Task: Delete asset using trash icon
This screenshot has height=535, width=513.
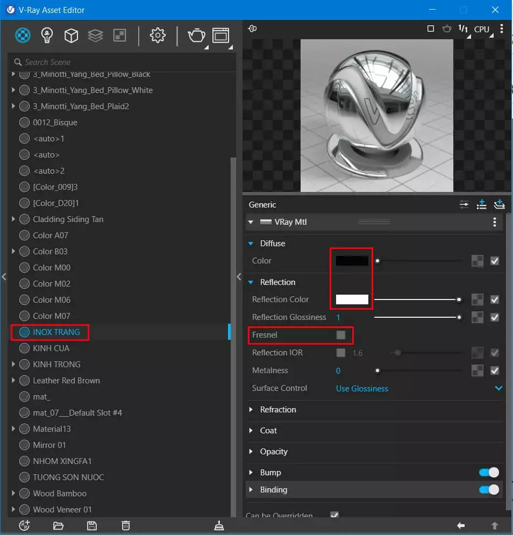Action: [x=125, y=525]
